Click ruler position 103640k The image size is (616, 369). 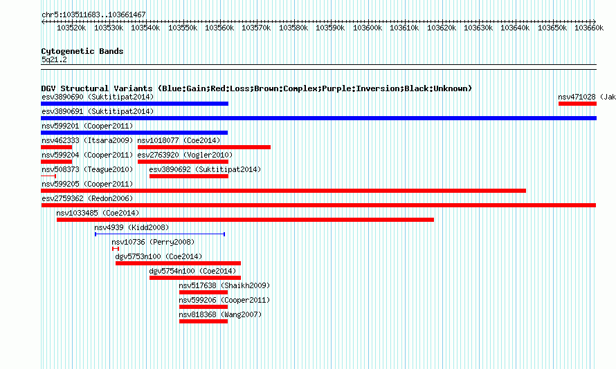[x=515, y=28]
